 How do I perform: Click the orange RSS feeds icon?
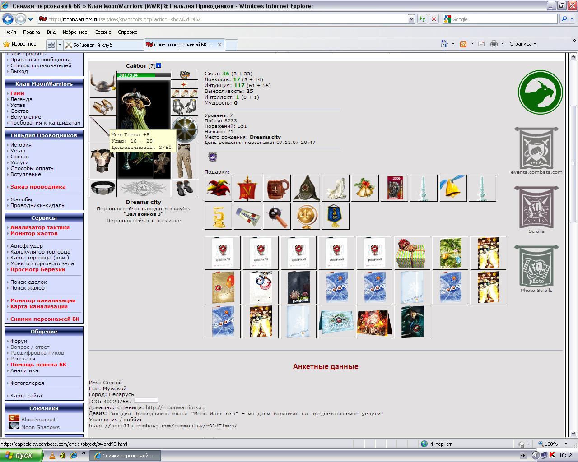click(463, 44)
